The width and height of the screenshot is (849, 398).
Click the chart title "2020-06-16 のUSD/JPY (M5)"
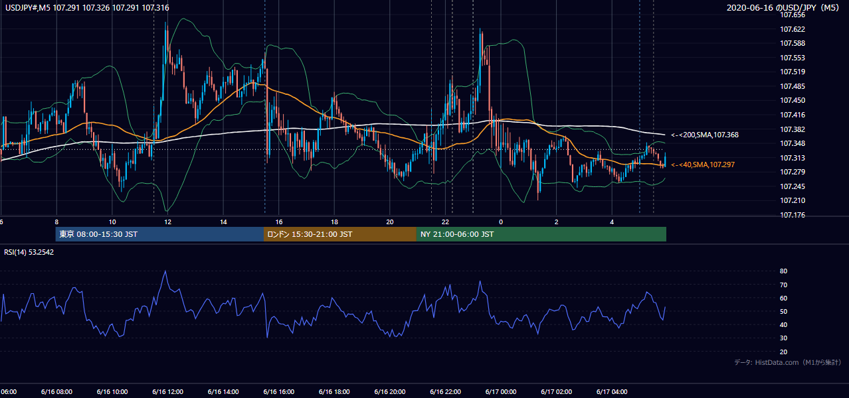784,7
